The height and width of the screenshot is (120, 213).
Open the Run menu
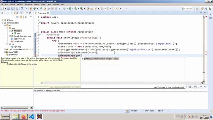click(50, 4)
